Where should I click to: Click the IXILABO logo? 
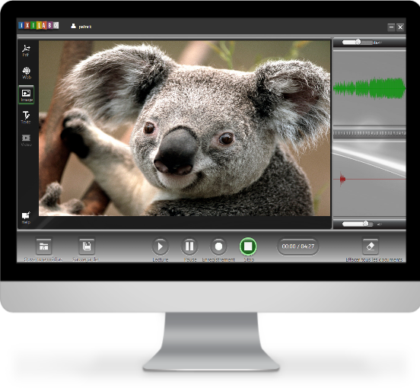point(39,26)
